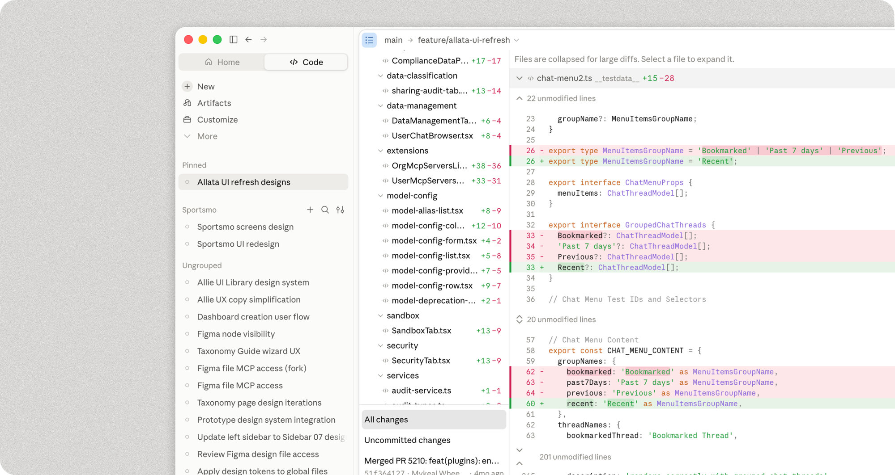Go back with the left arrow
Image resolution: width=895 pixels, height=475 pixels.
[x=248, y=39]
